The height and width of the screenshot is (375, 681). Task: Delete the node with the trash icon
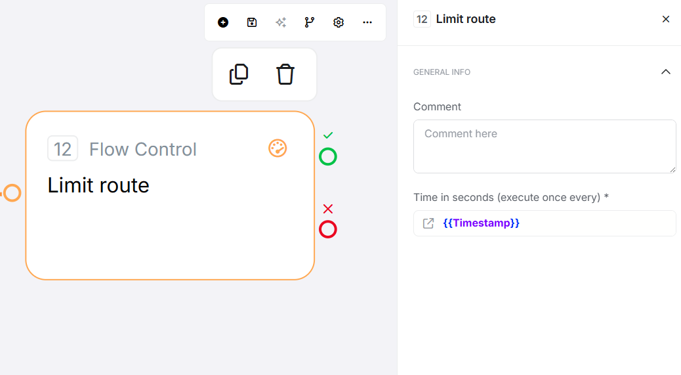coord(285,74)
